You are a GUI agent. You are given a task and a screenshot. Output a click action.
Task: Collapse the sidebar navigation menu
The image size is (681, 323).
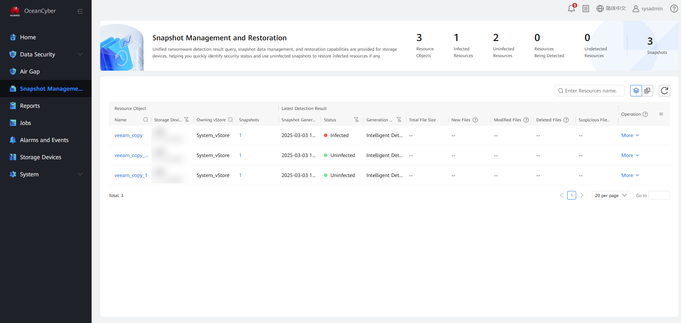point(80,11)
